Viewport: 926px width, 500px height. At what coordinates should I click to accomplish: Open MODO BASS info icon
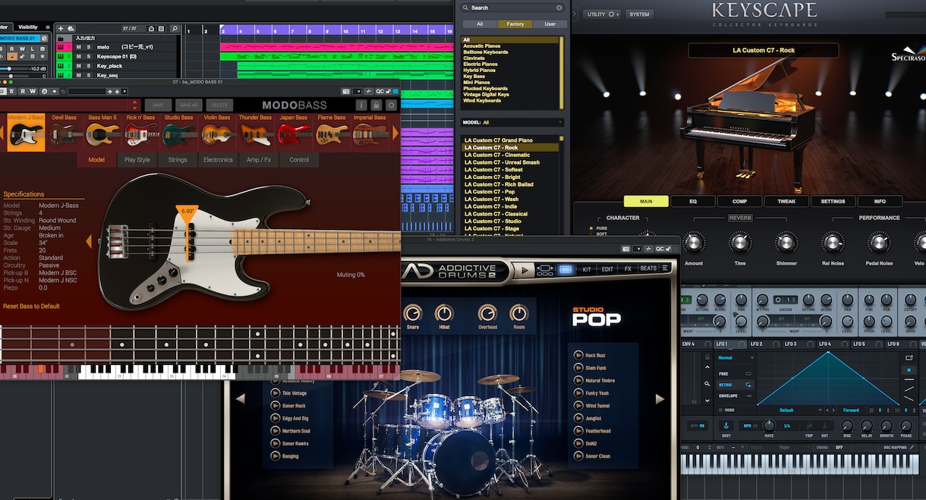[361, 105]
